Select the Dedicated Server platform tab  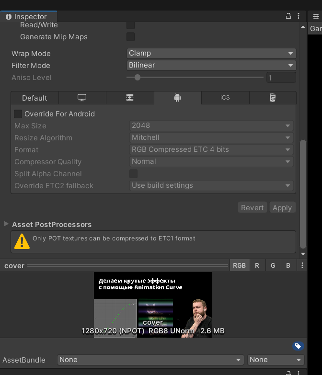130,98
